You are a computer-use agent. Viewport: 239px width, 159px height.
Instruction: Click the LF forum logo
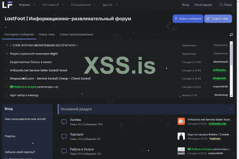pos(7,5)
